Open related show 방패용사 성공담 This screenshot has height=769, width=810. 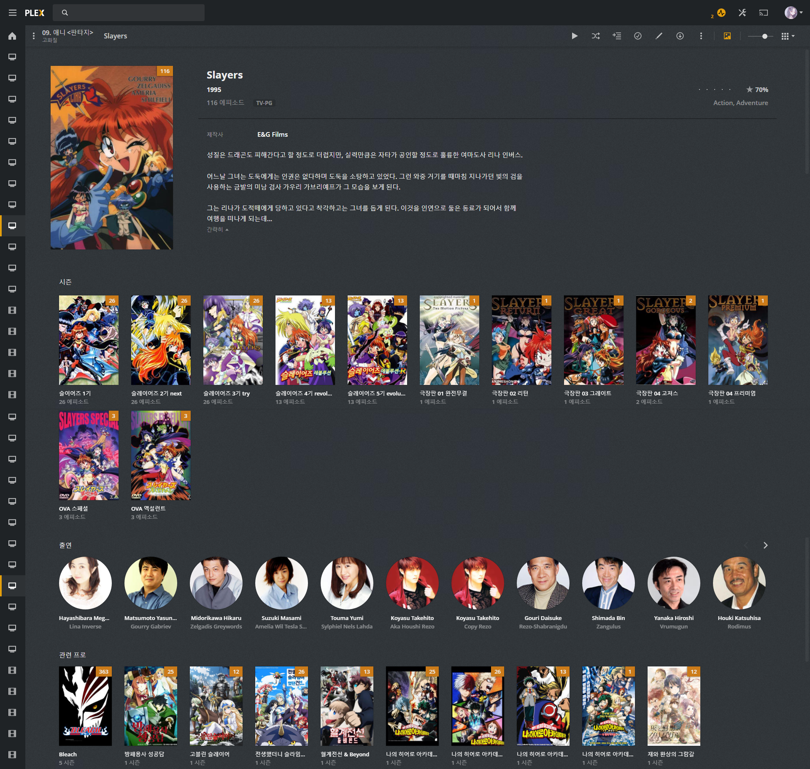151,706
